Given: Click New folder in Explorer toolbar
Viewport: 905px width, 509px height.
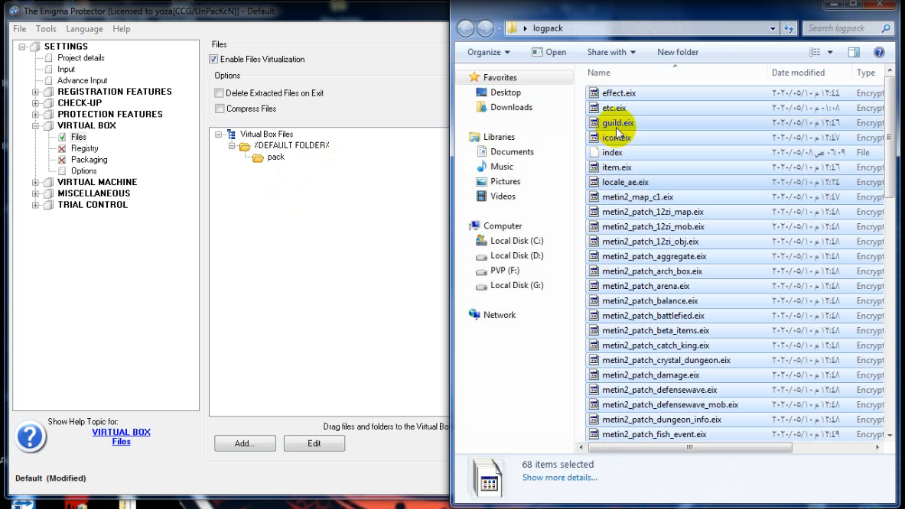Looking at the screenshot, I should coord(678,53).
